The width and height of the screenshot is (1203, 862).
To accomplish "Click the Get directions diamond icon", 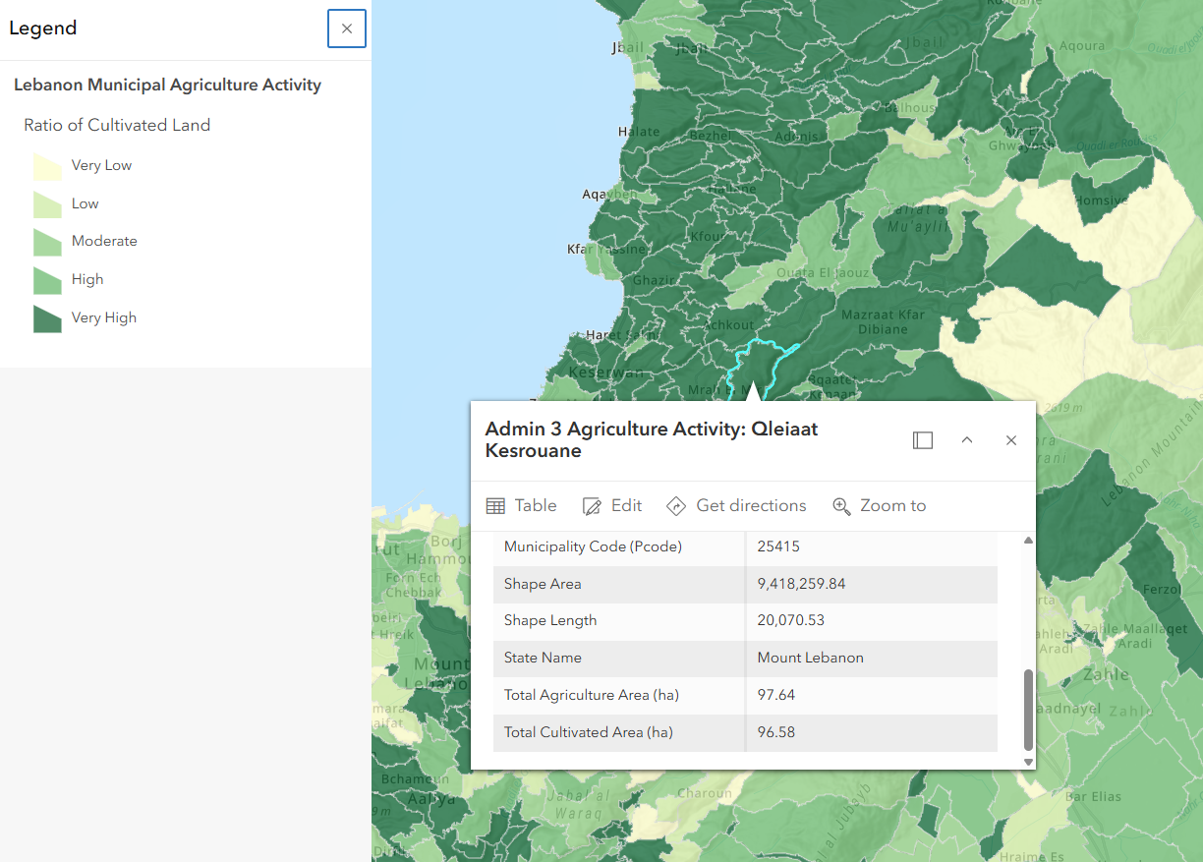I will coord(676,506).
